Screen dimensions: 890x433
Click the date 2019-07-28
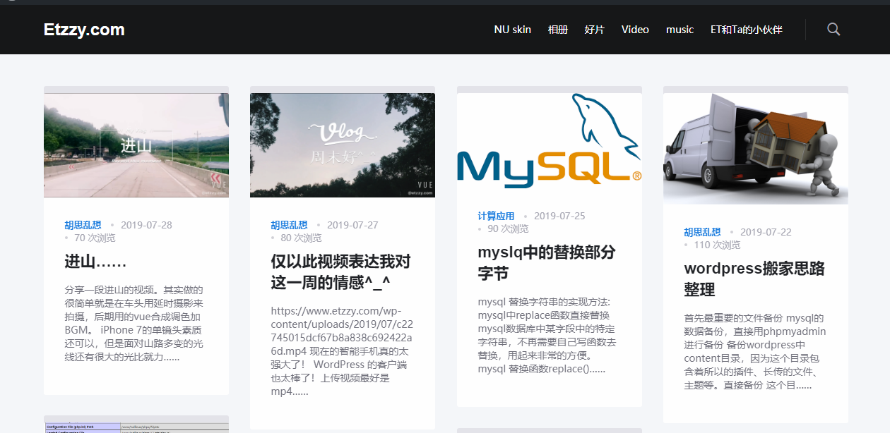coord(146,226)
